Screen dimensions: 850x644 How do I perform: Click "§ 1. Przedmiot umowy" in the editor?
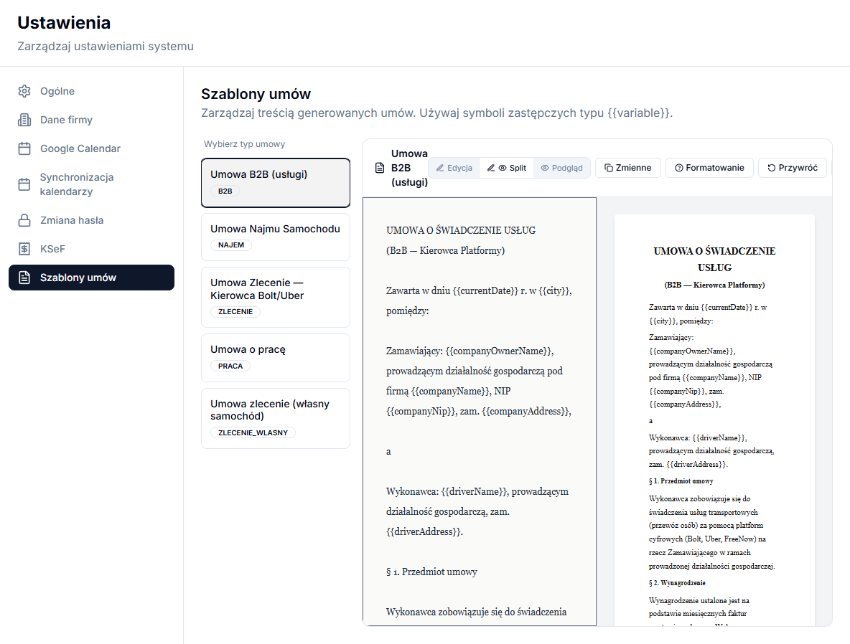click(431, 572)
